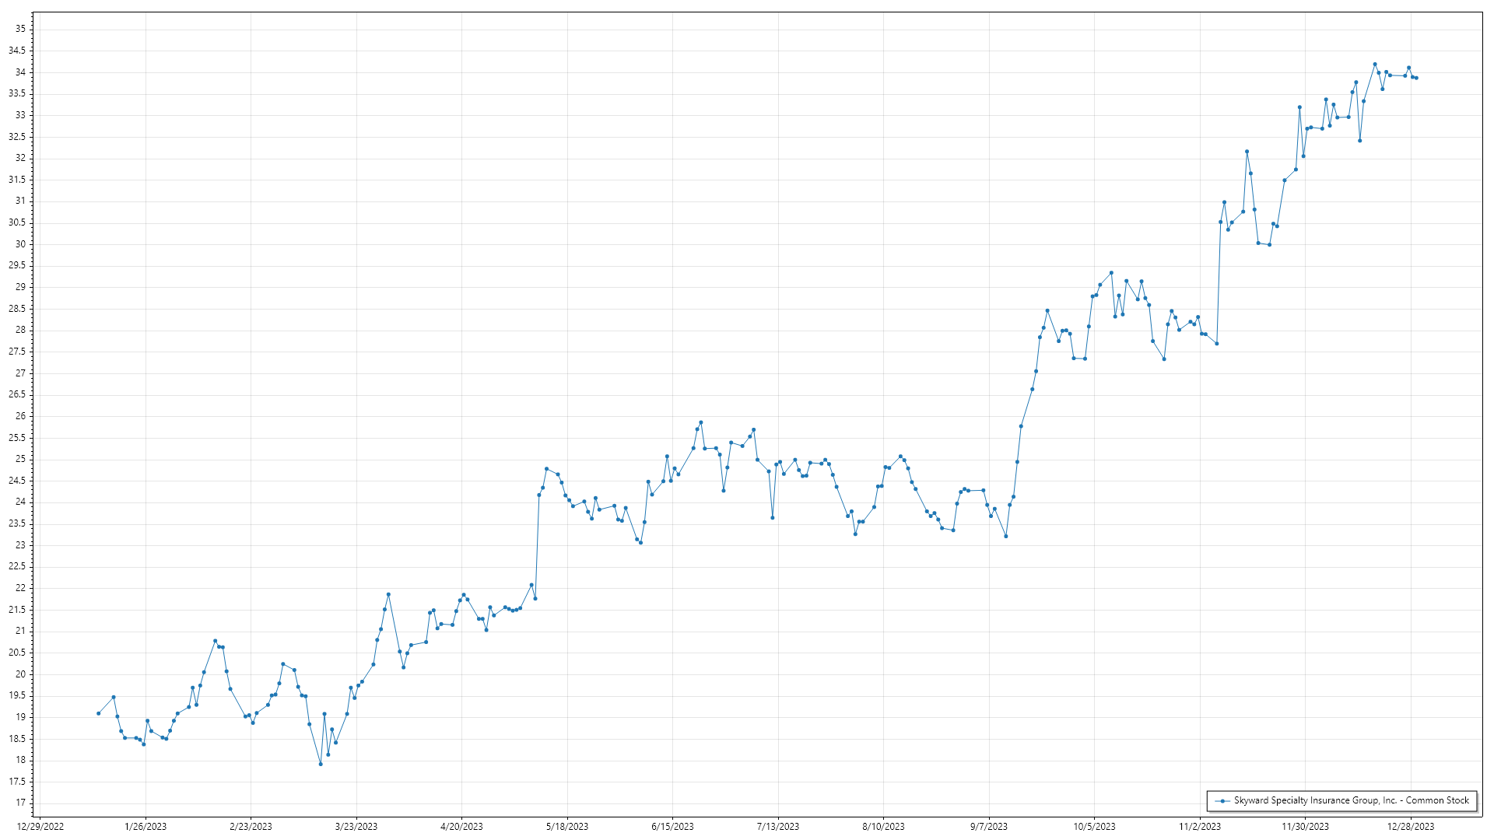Select the 25 label on the y-axis
The width and height of the screenshot is (1494, 840).
click(20, 459)
